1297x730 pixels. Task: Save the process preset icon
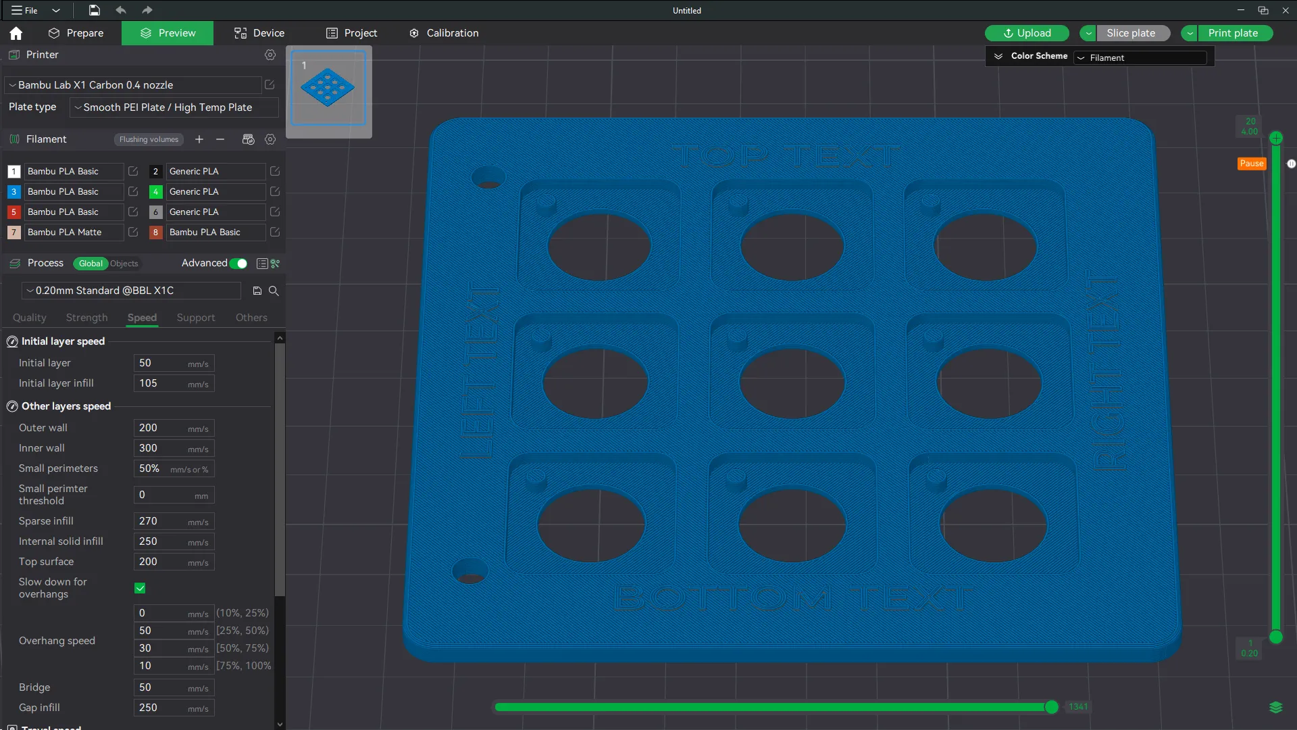click(x=257, y=291)
